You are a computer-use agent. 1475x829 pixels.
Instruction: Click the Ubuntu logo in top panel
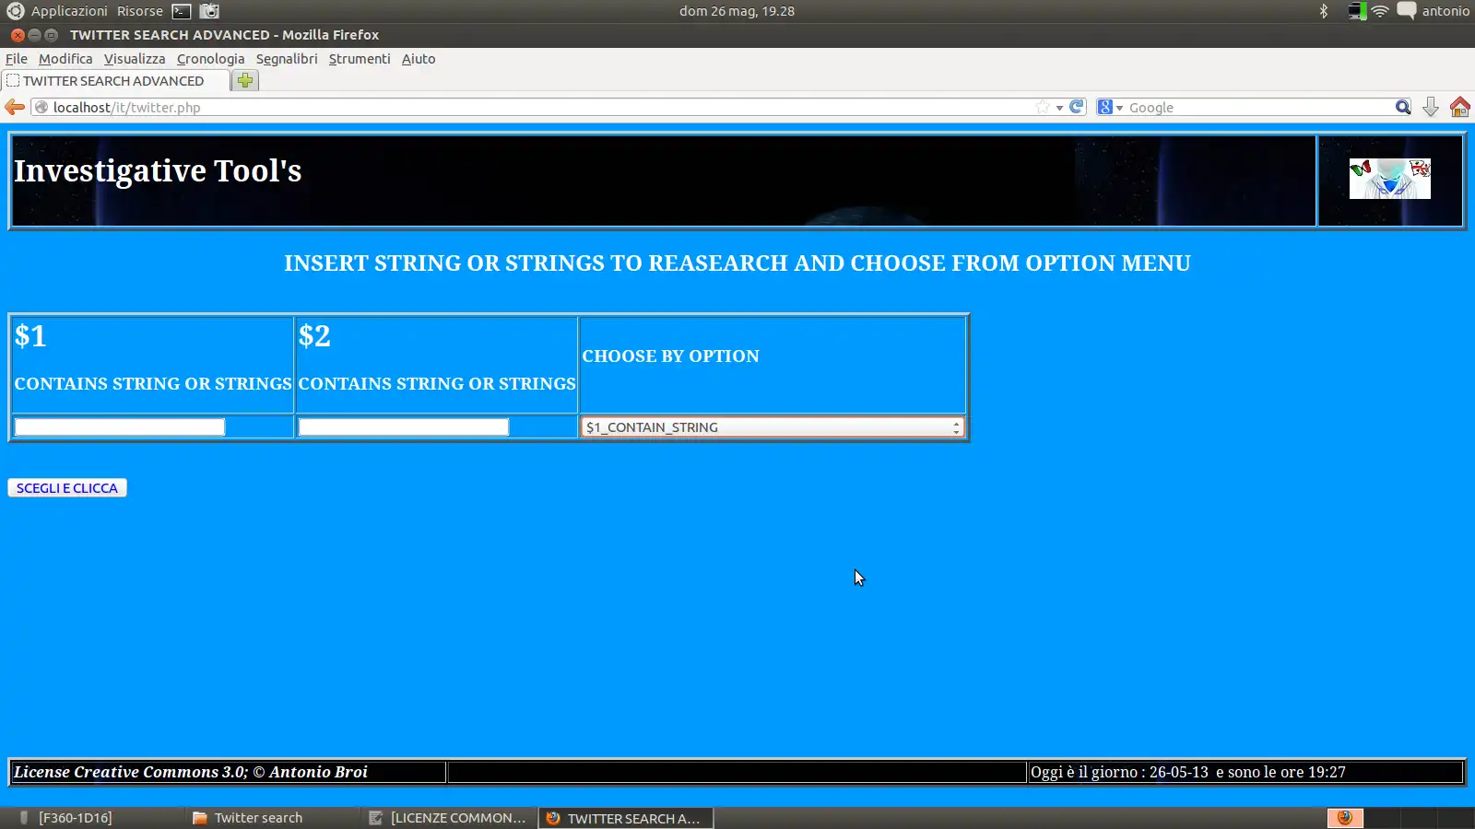tap(15, 11)
